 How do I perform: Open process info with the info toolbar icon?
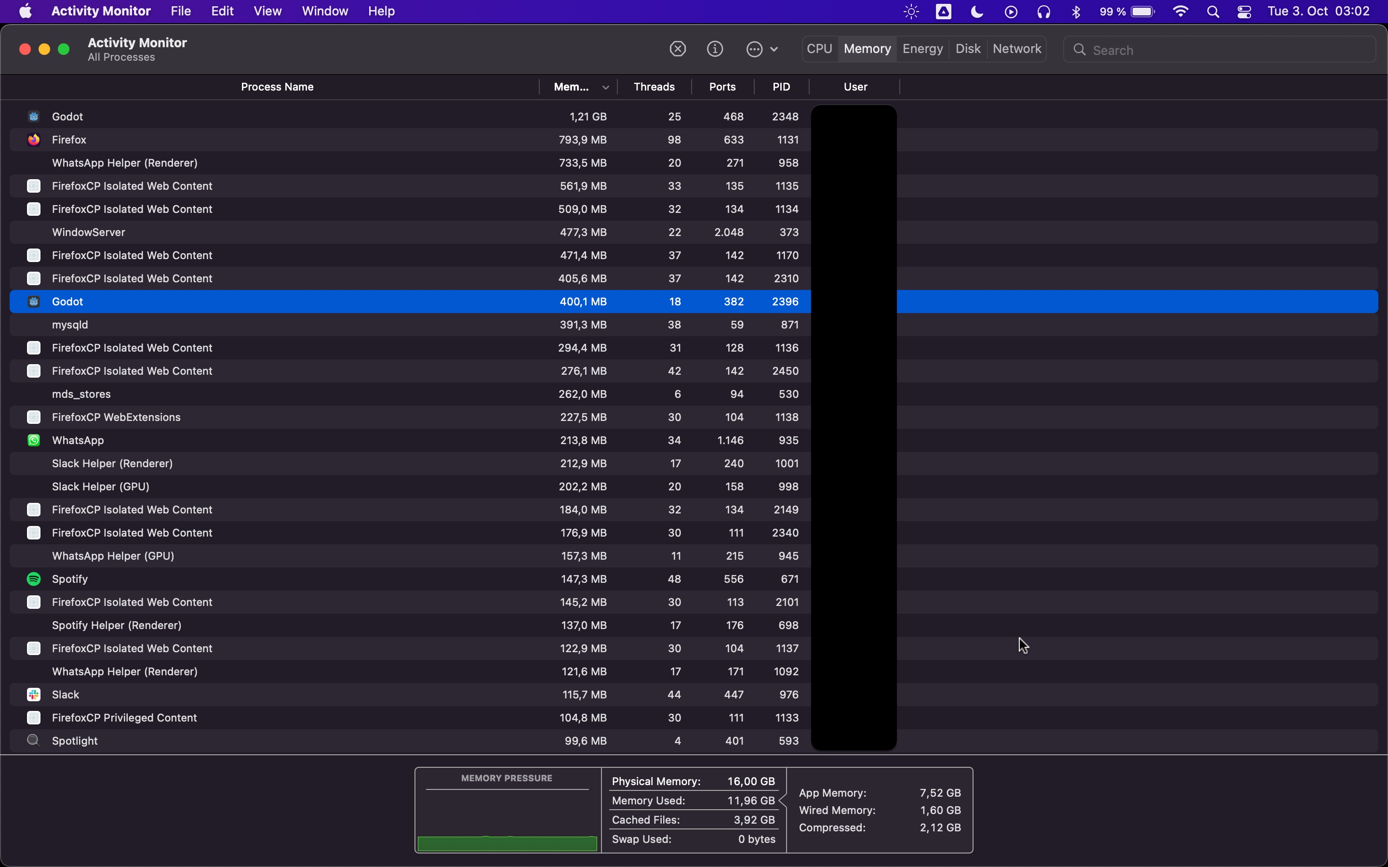coord(715,49)
